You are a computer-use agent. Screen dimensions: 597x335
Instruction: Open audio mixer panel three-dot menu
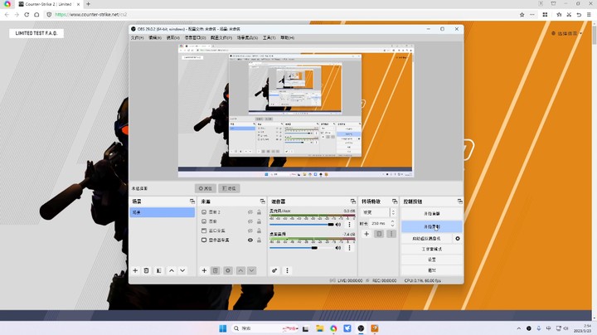tap(287, 270)
